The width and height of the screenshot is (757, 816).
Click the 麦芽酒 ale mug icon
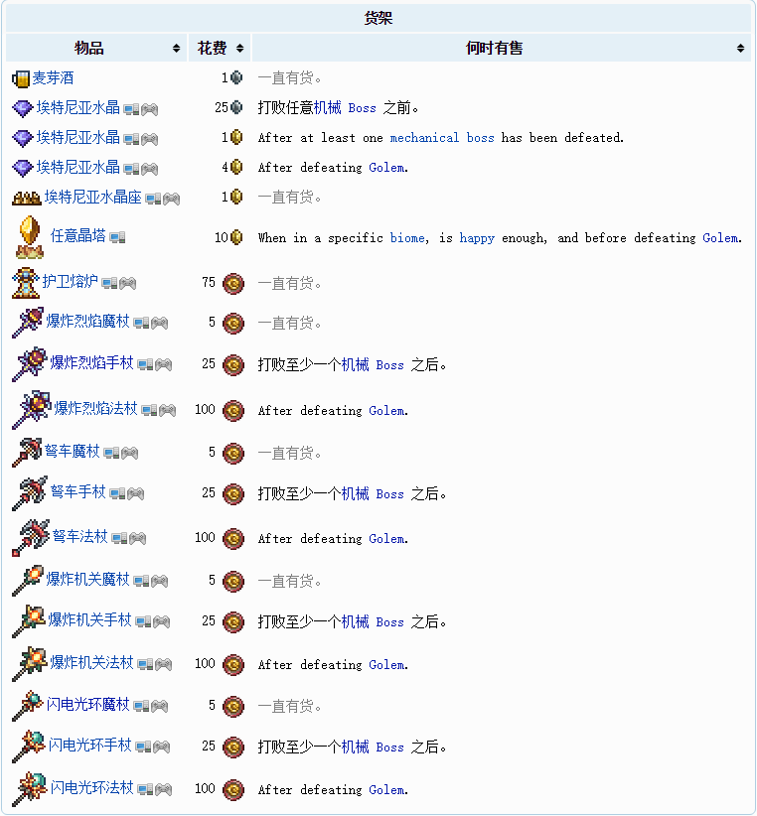pyautogui.click(x=21, y=79)
